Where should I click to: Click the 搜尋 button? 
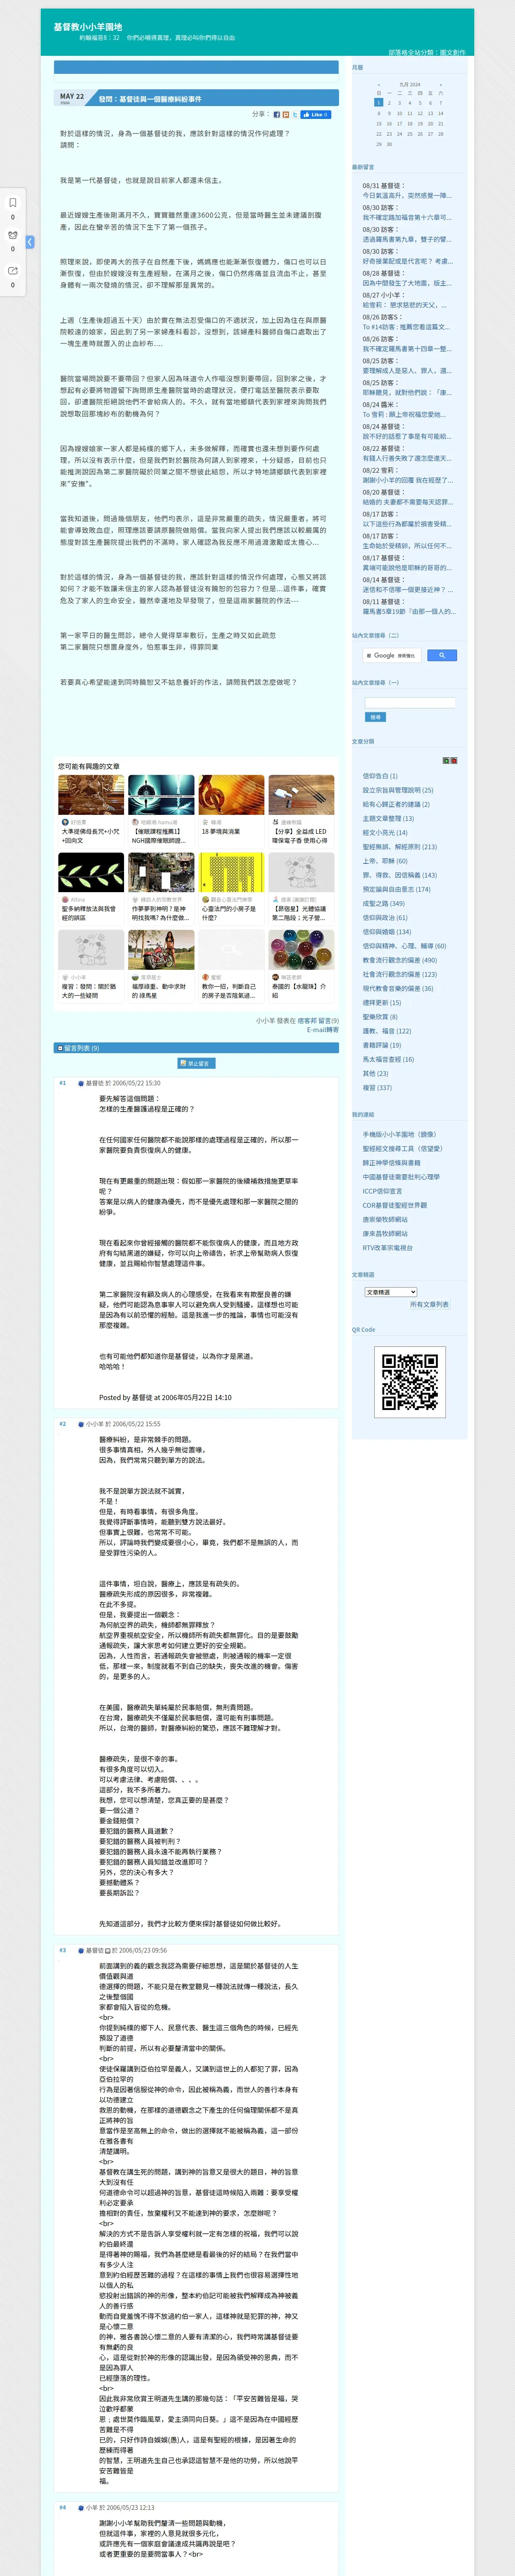375,717
